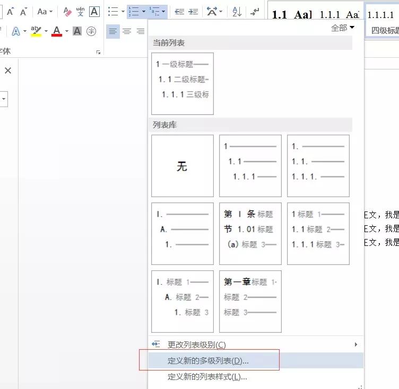Click the Bullets list icon
Image resolution: width=399 pixels, height=389 pixels.
coord(113,12)
